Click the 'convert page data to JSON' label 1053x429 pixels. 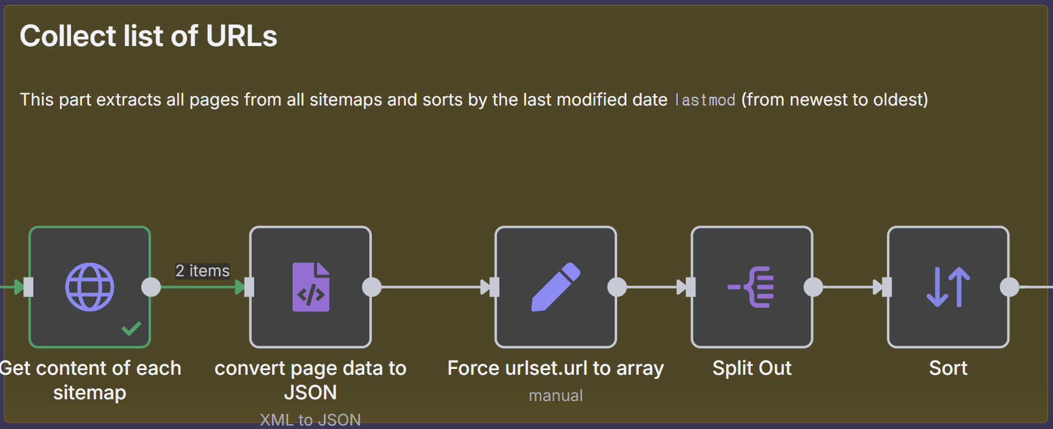coord(311,380)
